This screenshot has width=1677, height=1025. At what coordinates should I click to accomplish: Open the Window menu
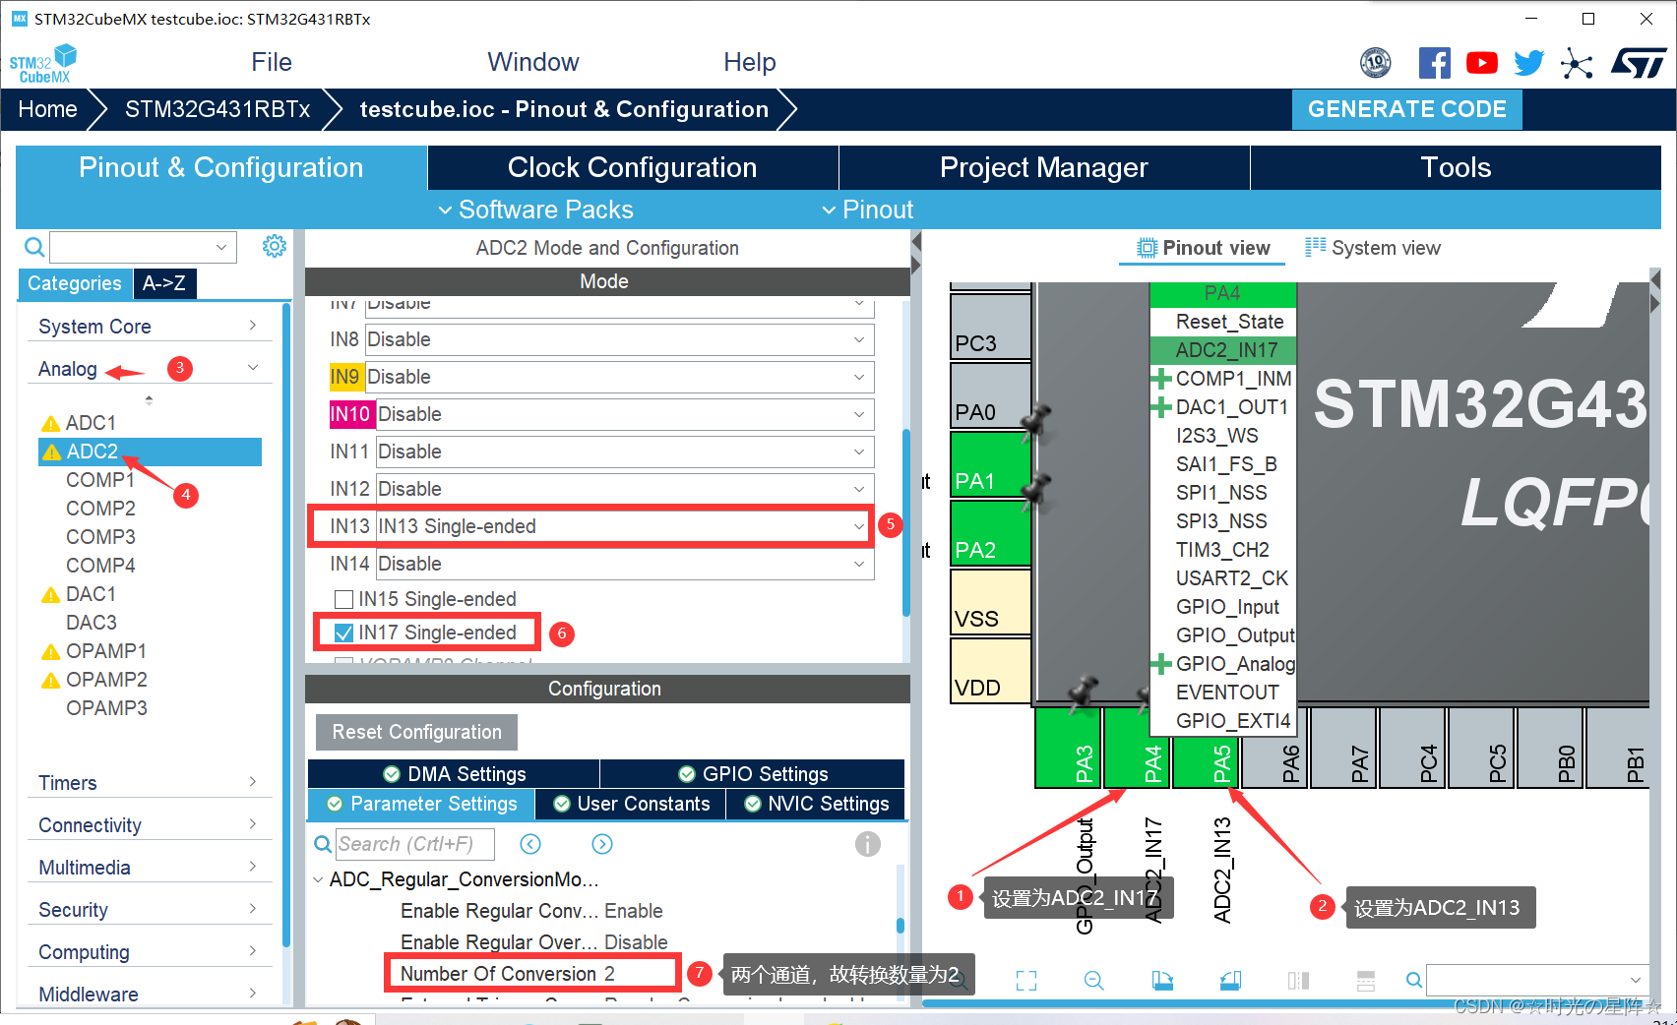tap(533, 62)
